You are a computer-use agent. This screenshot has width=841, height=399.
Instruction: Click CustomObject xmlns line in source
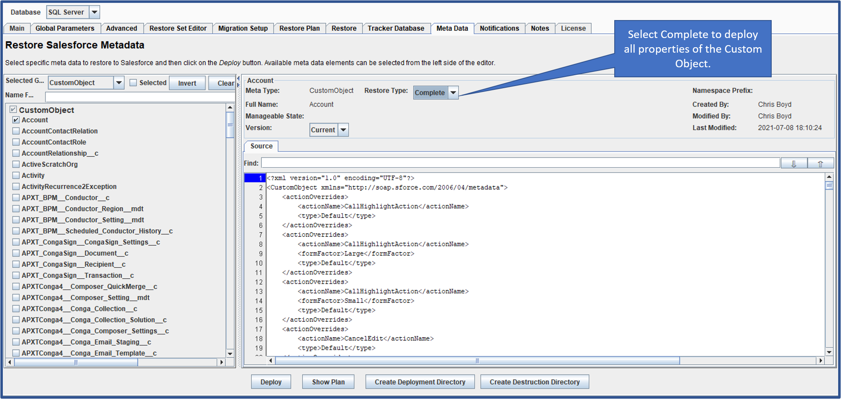(387, 188)
